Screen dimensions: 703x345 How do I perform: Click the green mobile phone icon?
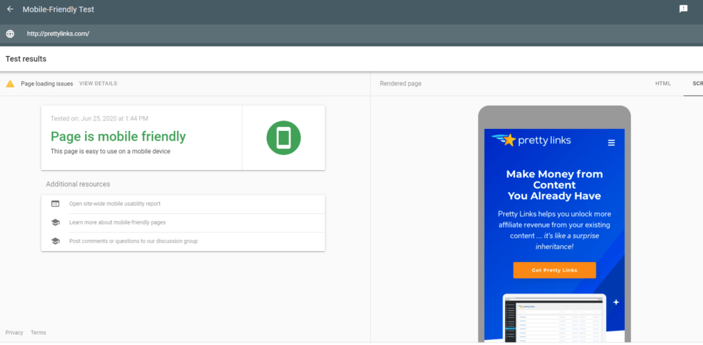tap(284, 138)
